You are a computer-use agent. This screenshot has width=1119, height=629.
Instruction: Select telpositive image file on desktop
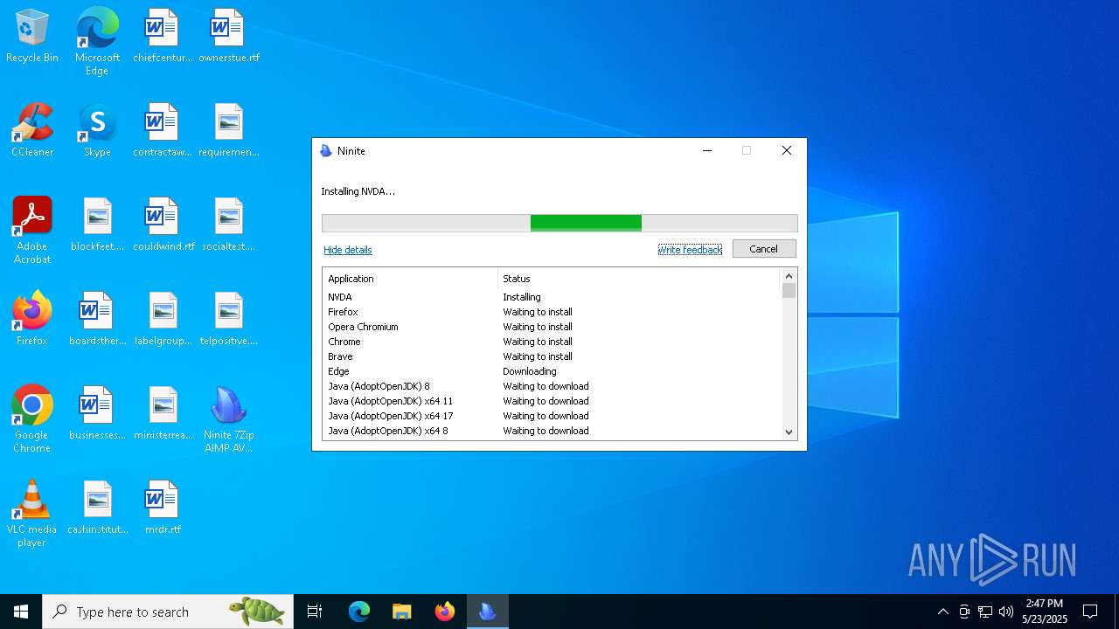click(x=228, y=320)
